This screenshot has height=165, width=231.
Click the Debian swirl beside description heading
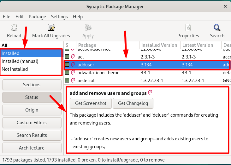[x=150, y=92]
